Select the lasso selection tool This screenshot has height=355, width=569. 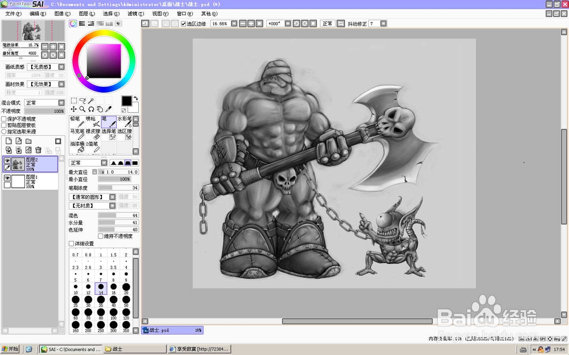click(x=83, y=101)
